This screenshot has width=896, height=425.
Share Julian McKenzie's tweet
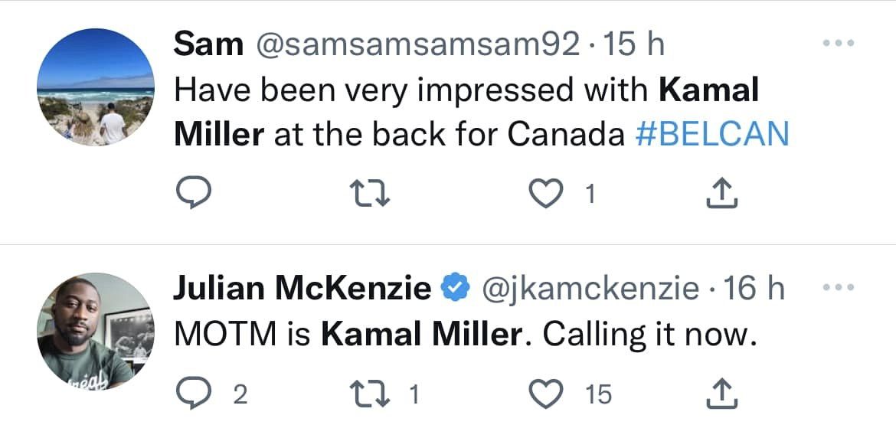pyautogui.click(x=721, y=393)
